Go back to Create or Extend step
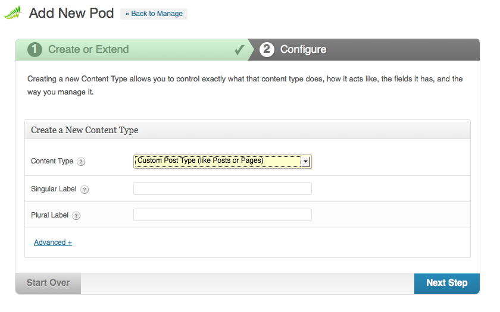 point(88,49)
